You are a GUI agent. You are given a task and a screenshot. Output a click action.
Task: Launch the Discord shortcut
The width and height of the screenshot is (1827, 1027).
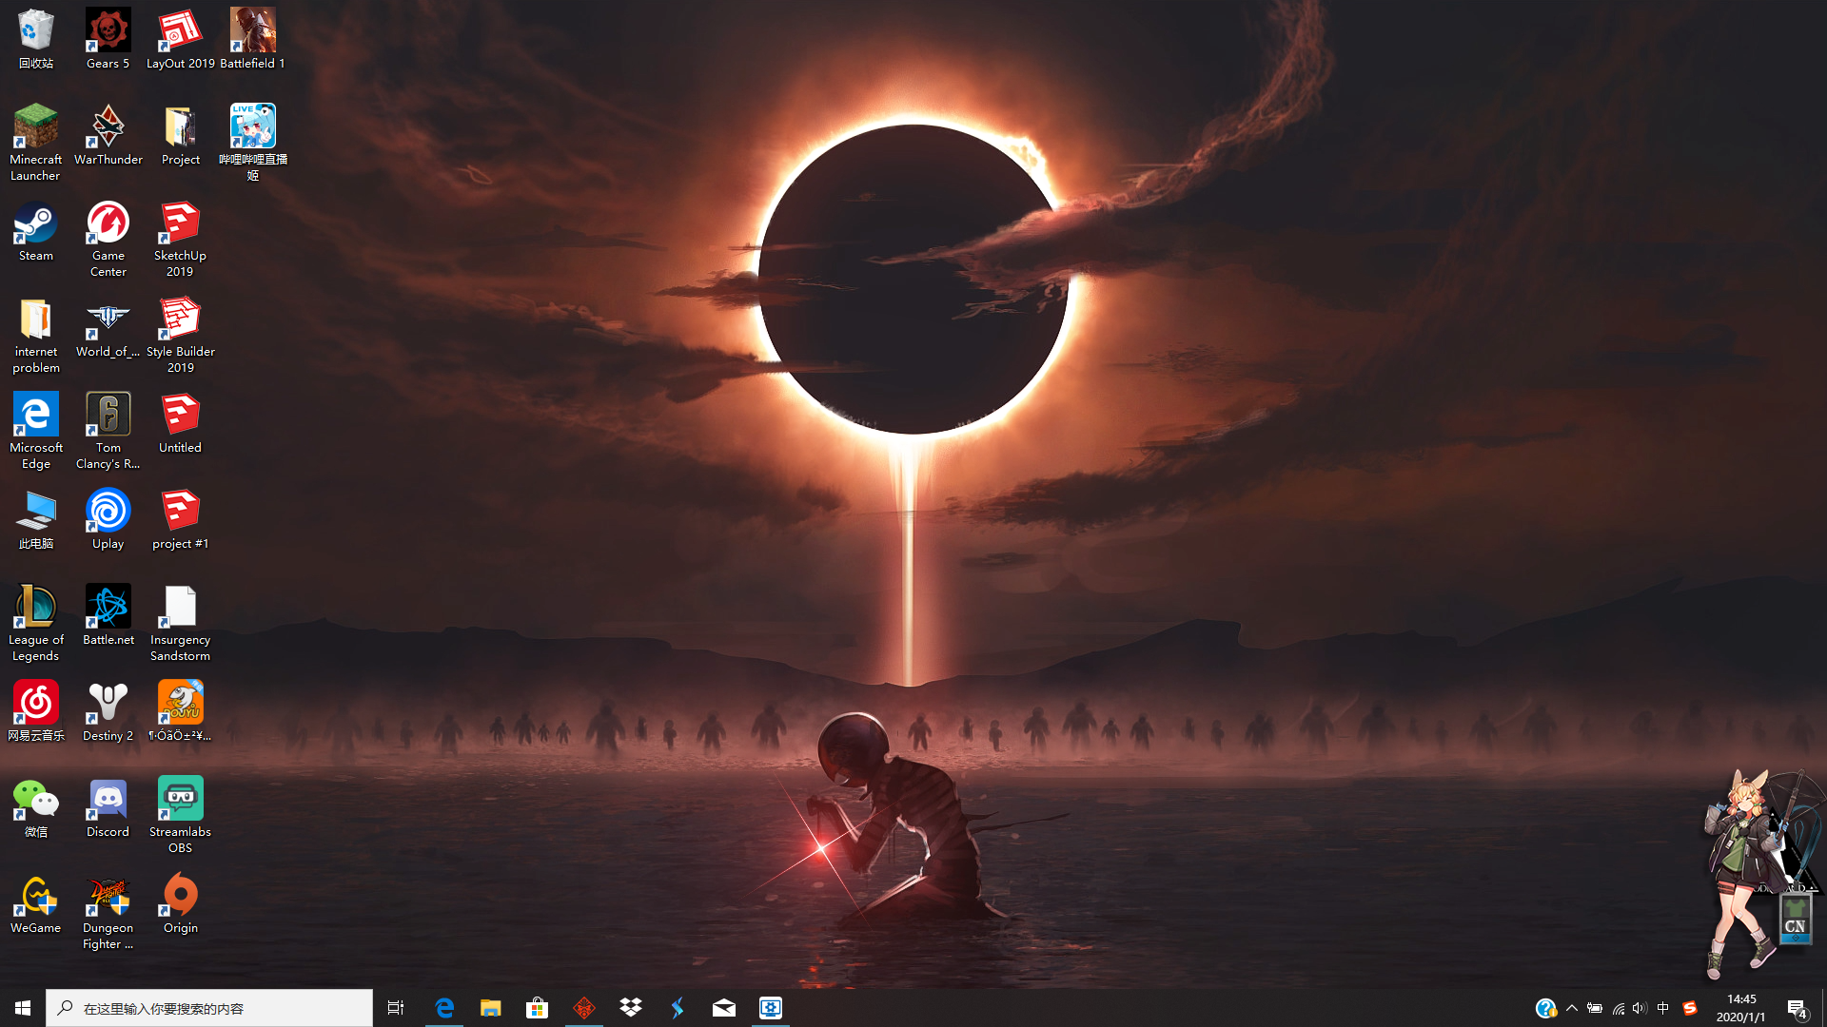coord(108,808)
